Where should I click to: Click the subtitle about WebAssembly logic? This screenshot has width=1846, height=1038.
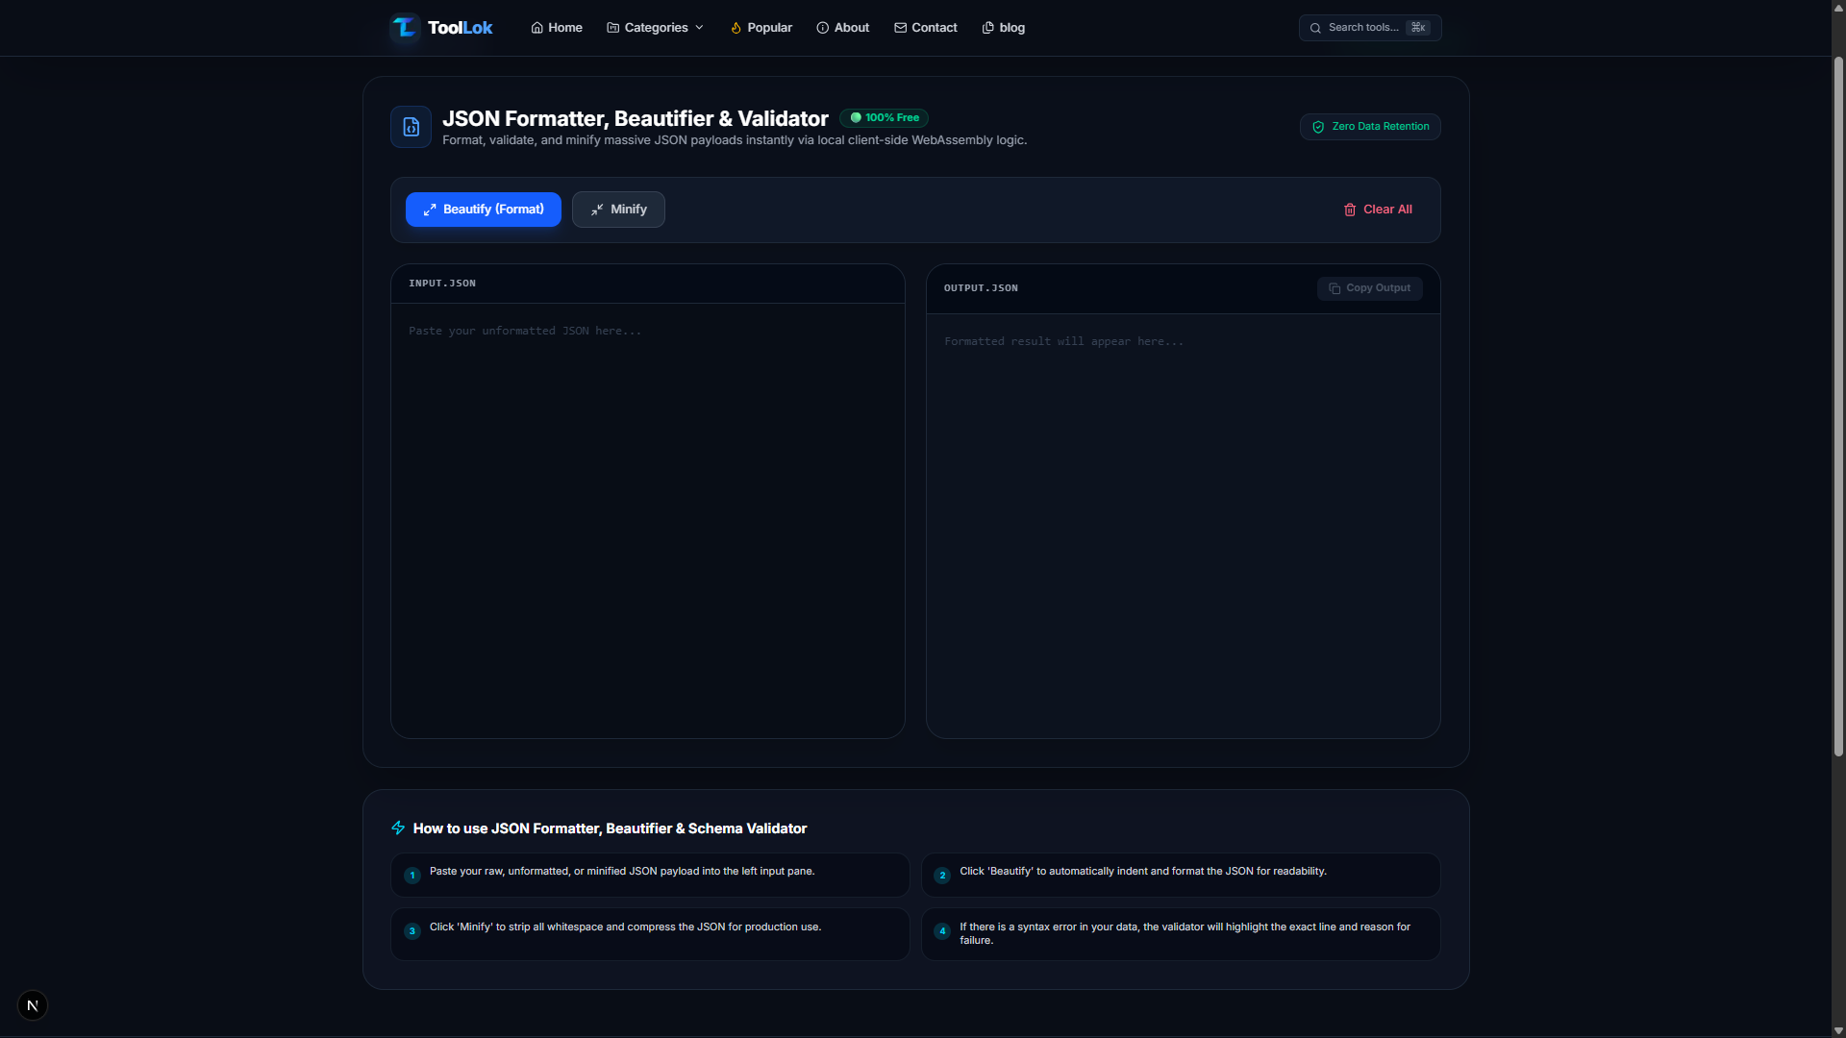click(735, 140)
